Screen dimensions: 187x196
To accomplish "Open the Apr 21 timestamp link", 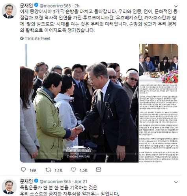I will [81, 181].
